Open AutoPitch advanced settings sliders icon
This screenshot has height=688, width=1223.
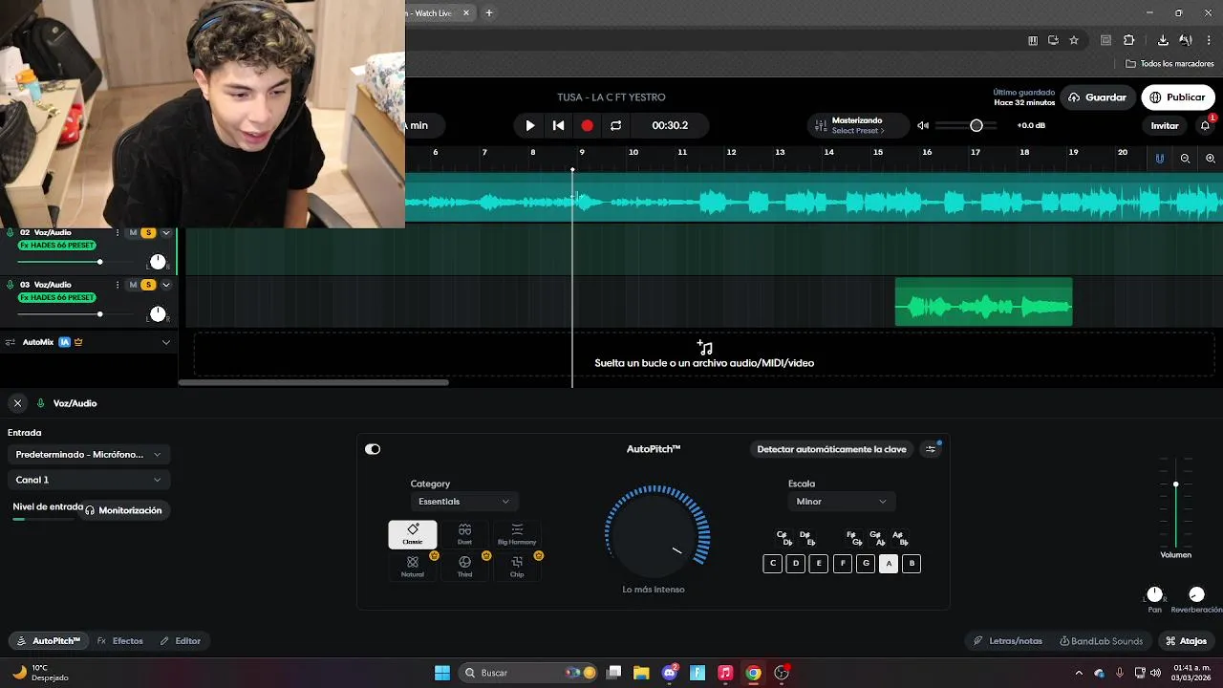tap(931, 449)
